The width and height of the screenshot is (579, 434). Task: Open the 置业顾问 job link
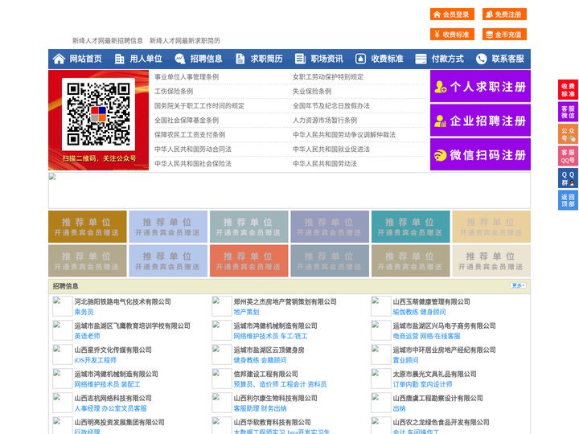(405, 360)
